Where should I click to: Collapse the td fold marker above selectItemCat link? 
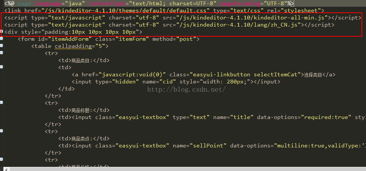[x=1, y=67]
